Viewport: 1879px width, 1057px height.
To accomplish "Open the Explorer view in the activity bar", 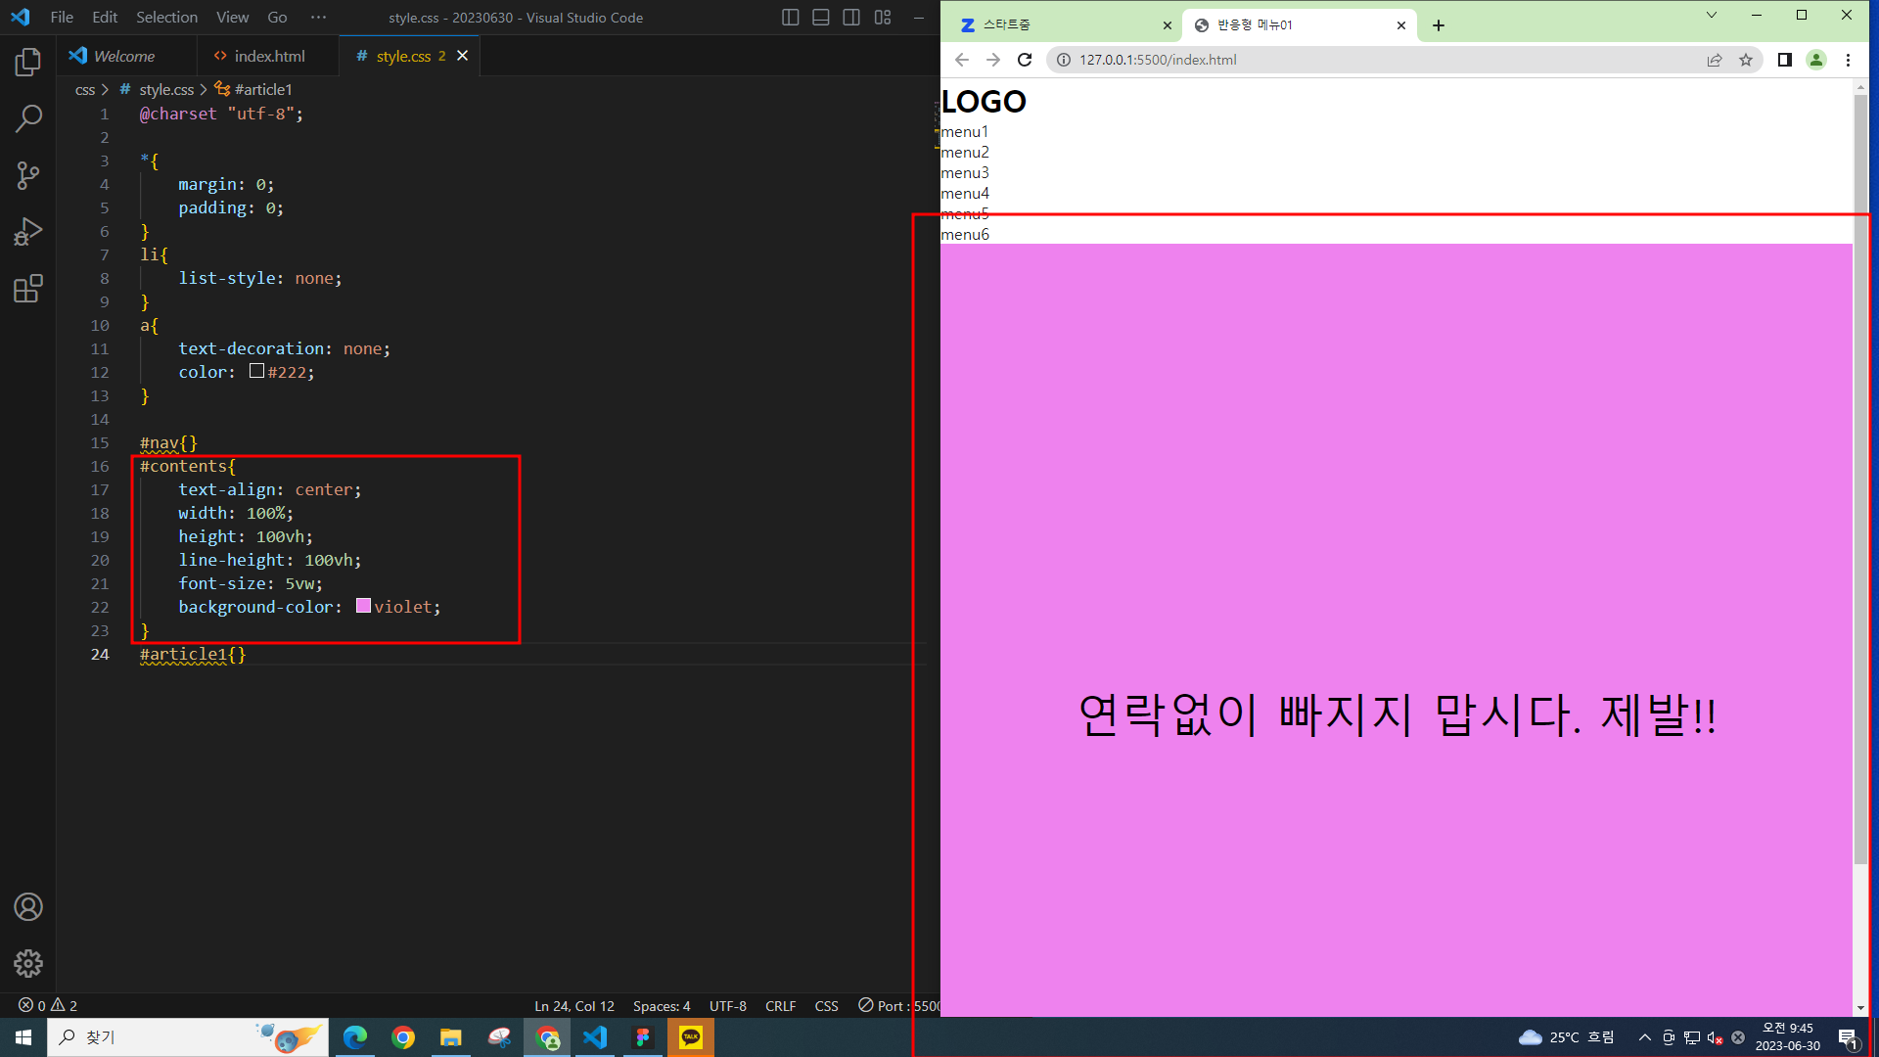I will click(28, 63).
